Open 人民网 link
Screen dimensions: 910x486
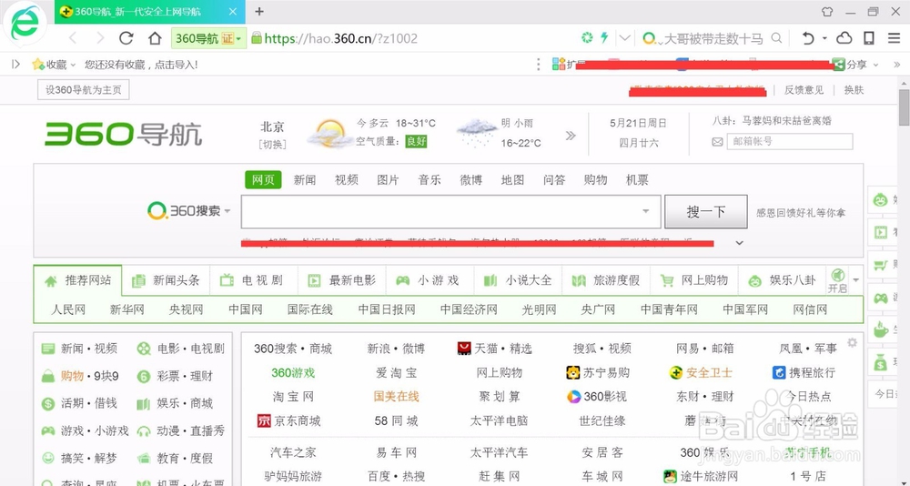pos(68,309)
